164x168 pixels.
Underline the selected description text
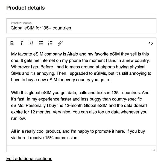pyautogui.click(x=31, y=43)
